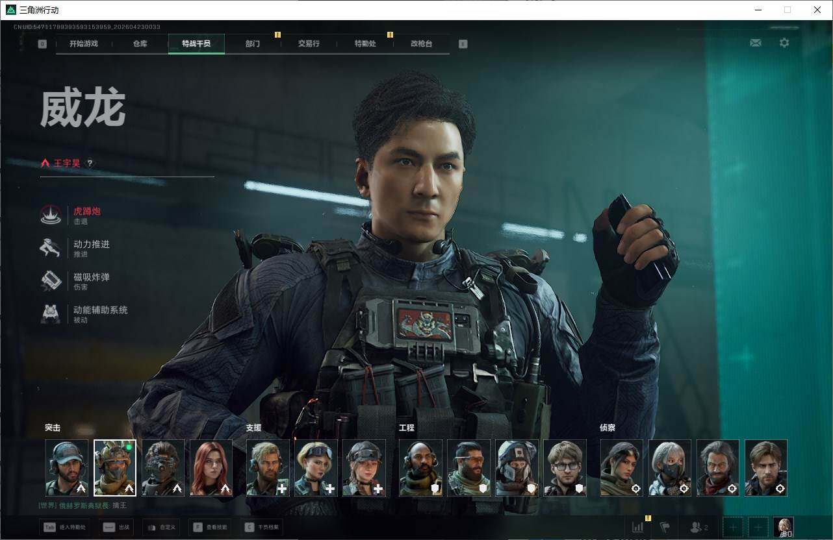Click the first empty squad slot plus
This screenshot has width=833, height=540.
click(x=733, y=527)
